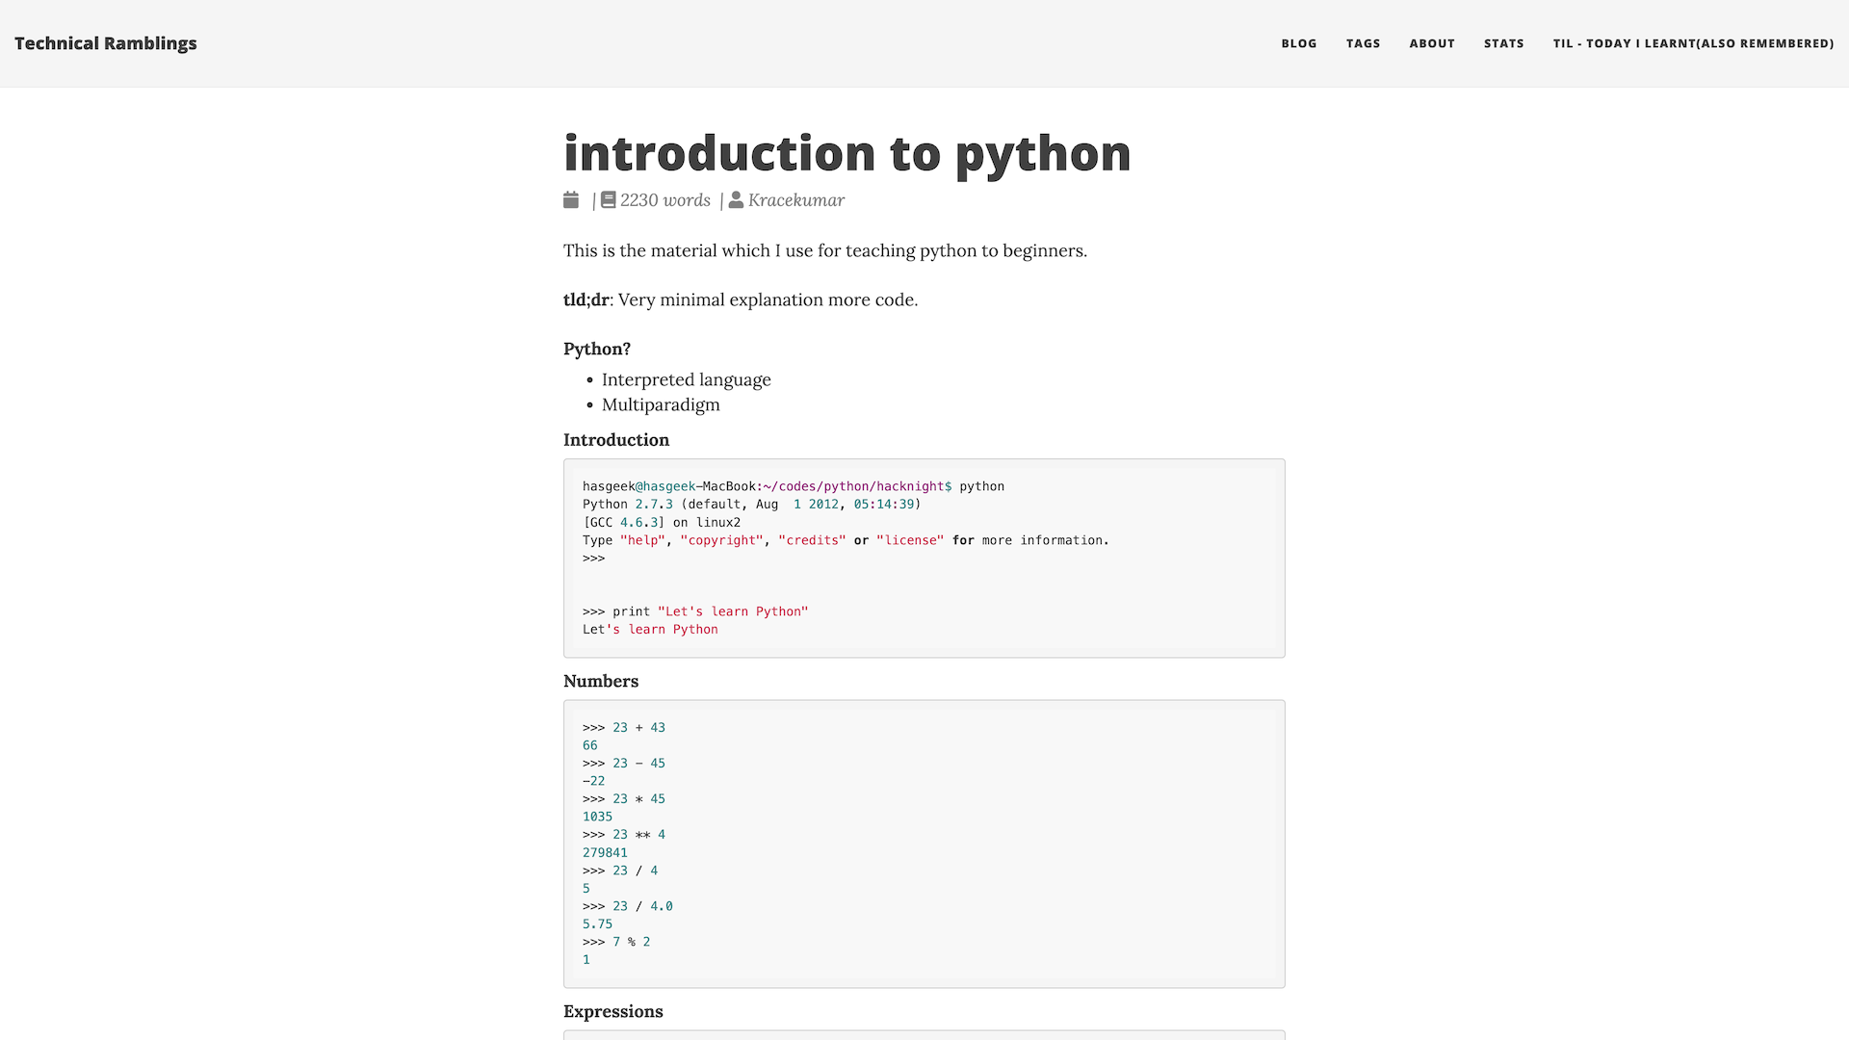
Task: Click the 'tld;dr' bold text
Action: click(x=586, y=299)
